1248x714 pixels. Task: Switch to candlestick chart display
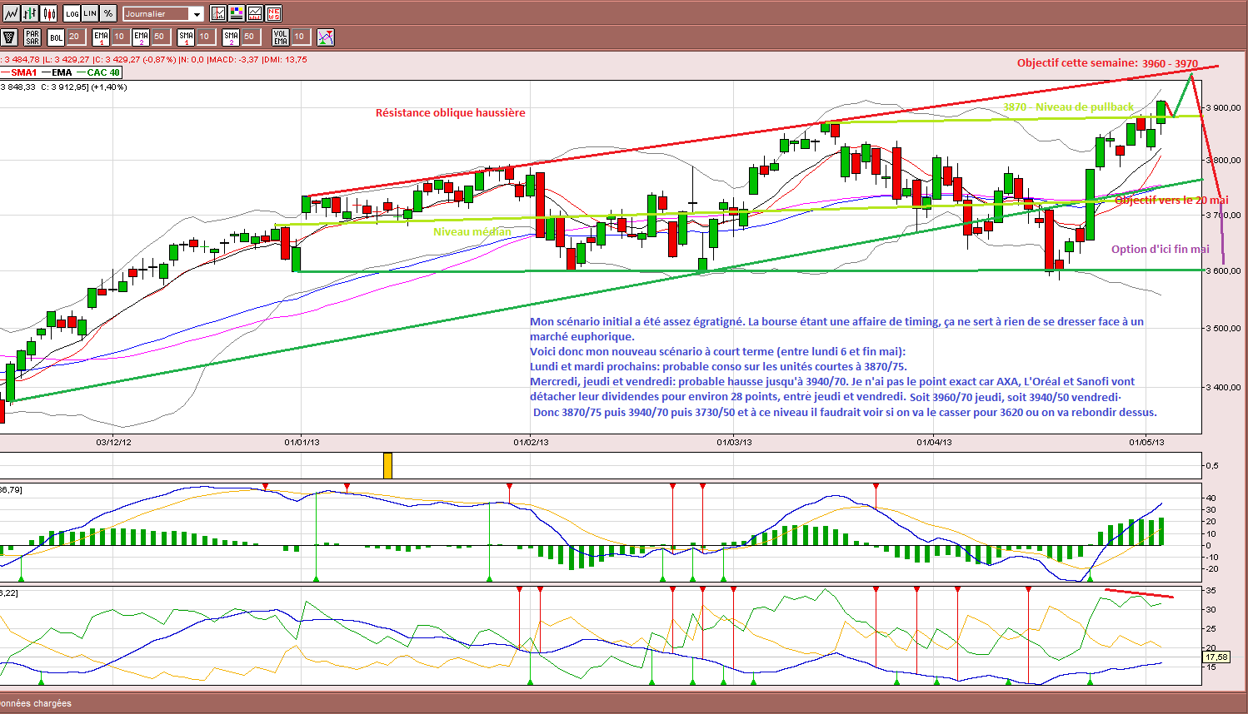48,13
